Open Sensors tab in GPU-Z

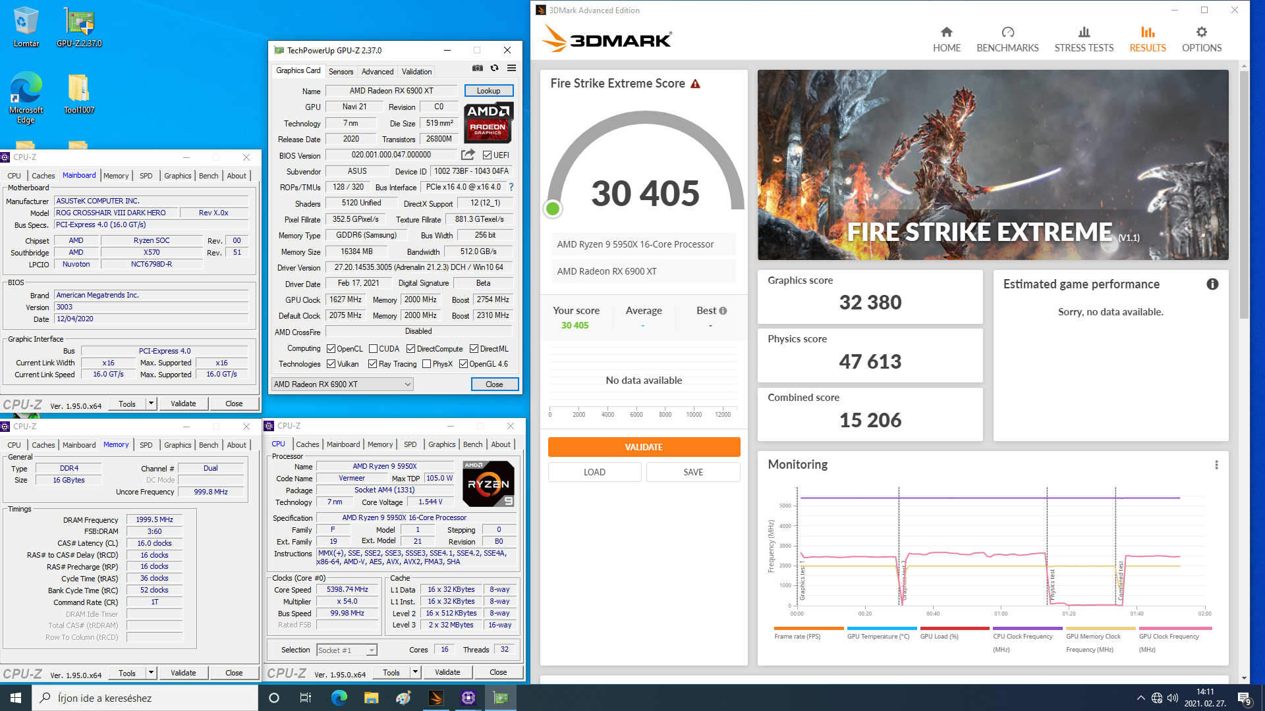(x=341, y=71)
